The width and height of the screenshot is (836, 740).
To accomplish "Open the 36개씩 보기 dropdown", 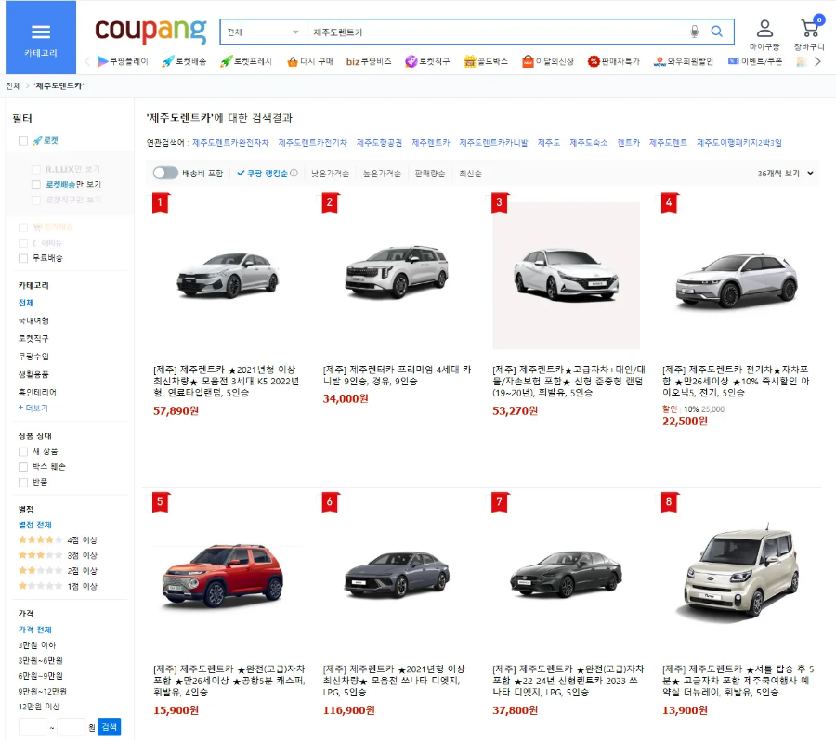I will tap(785, 173).
